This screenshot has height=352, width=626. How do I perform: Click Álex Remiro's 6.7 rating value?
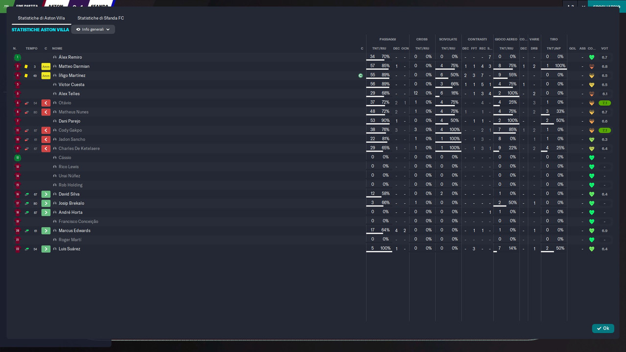pos(604,57)
